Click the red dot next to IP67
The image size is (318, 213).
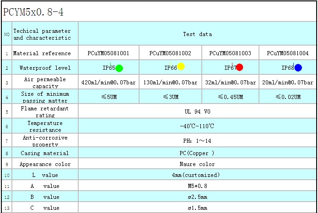pos(239,68)
